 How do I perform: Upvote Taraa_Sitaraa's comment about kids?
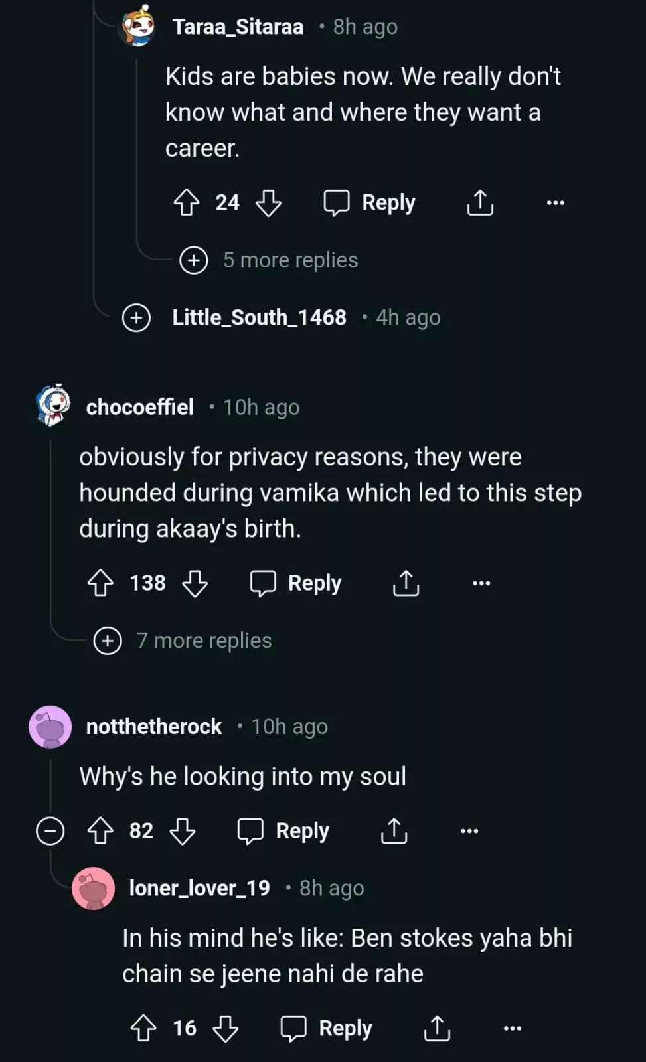[186, 202]
